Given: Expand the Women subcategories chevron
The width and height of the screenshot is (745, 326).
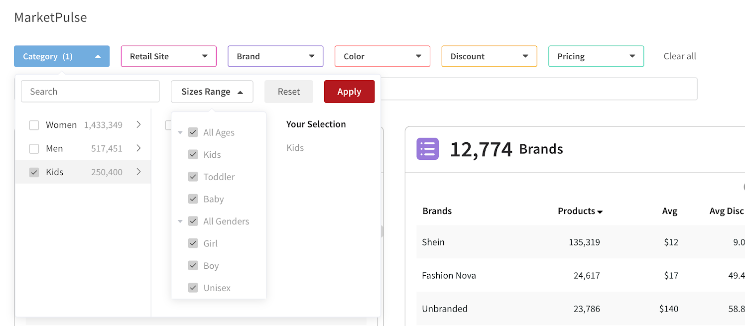Looking at the screenshot, I should [x=138, y=124].
